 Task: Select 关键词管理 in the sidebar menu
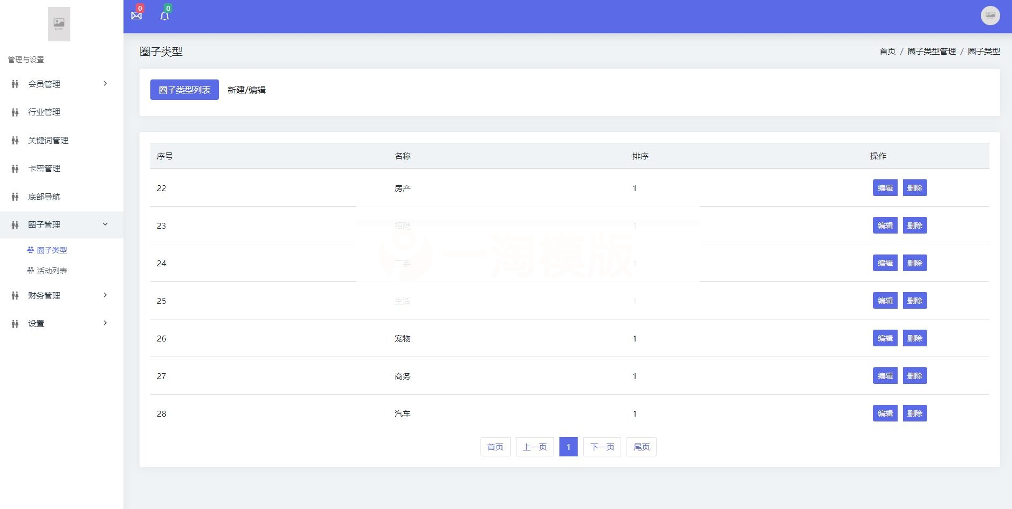[48, 140]
